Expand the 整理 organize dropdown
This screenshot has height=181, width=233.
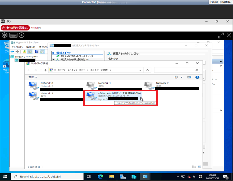click(33, 77)
